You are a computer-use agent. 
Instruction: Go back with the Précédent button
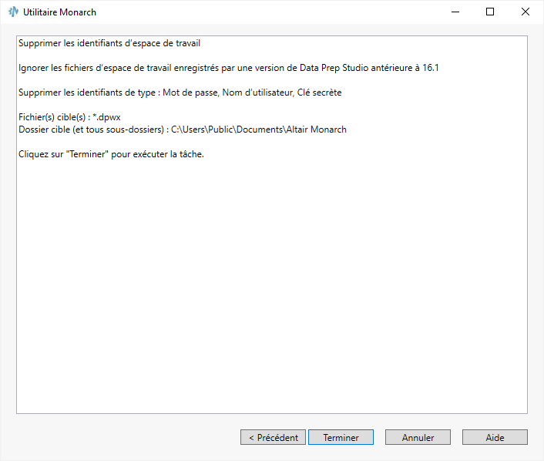tap(273, 437)
